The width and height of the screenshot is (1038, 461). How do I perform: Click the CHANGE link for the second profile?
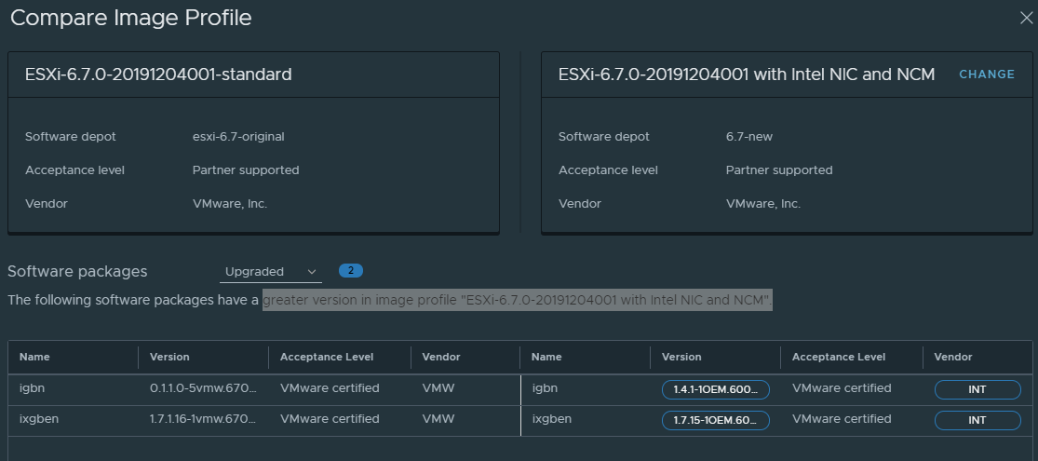pos(987,75)
